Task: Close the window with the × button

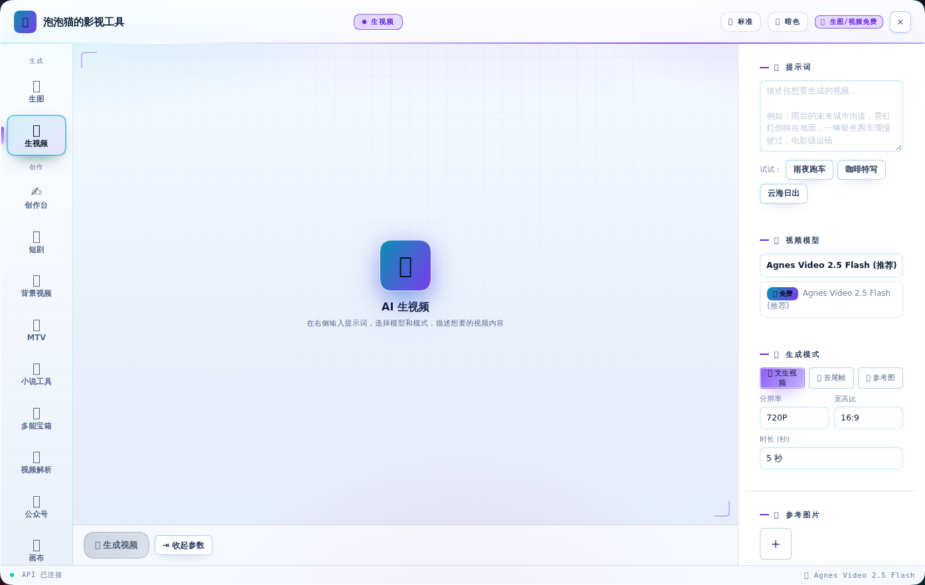Action: pyautogui.click(x=900, y=22)
